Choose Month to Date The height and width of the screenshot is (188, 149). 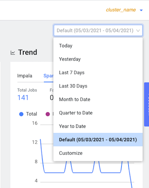(x=98, y=100)
